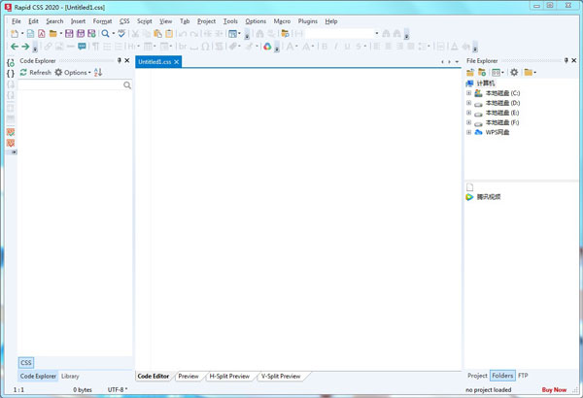Switch to the H-Split Preview tab
583x398 pixels.
[229, 376]
